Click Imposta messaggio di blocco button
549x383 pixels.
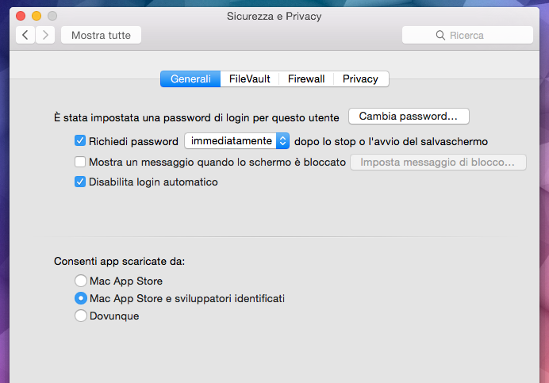[438, 162]
